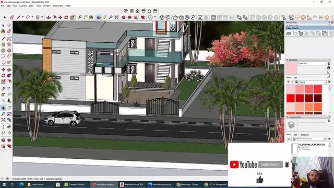The image size is (334, 188).
Task: Open the File menu
Action: point(3,6)
